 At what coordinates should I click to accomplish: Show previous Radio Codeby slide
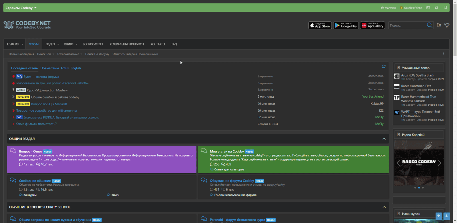pyautogui.click(x=398, y=163)
